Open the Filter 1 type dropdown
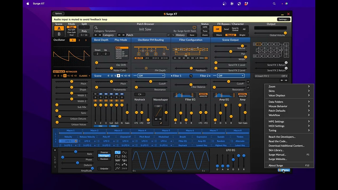Image resolution: width=338 pixels, height=190 pixels. click(x=151, y=76)
